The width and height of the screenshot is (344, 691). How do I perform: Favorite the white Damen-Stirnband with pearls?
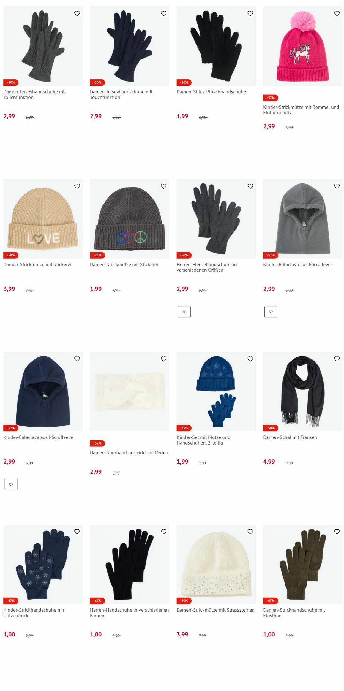[164, 359]
